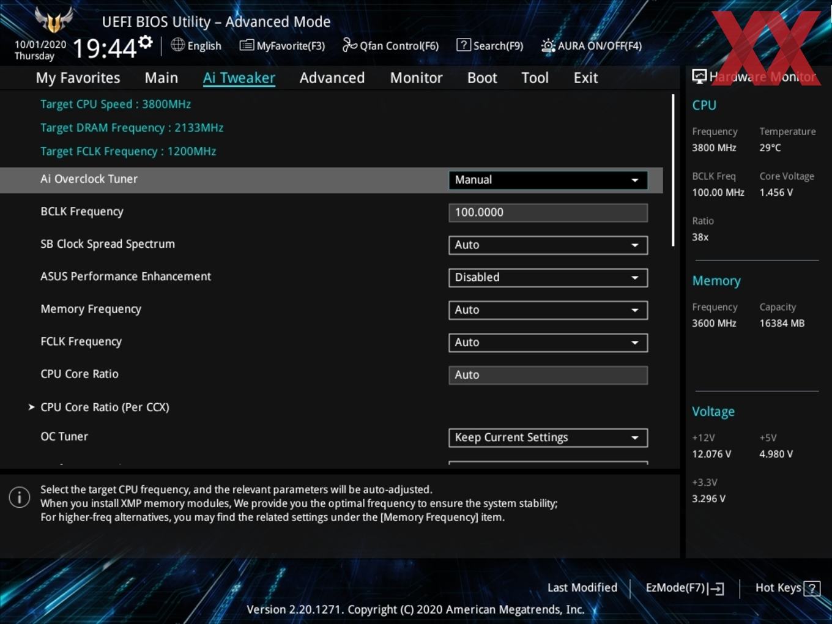Click the 4.980 V voltage reading
The image size is (832, 624).
[776, 454]
